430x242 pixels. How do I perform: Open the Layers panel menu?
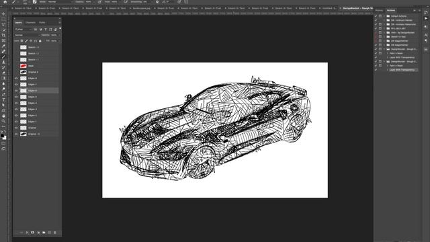point(60,22)
